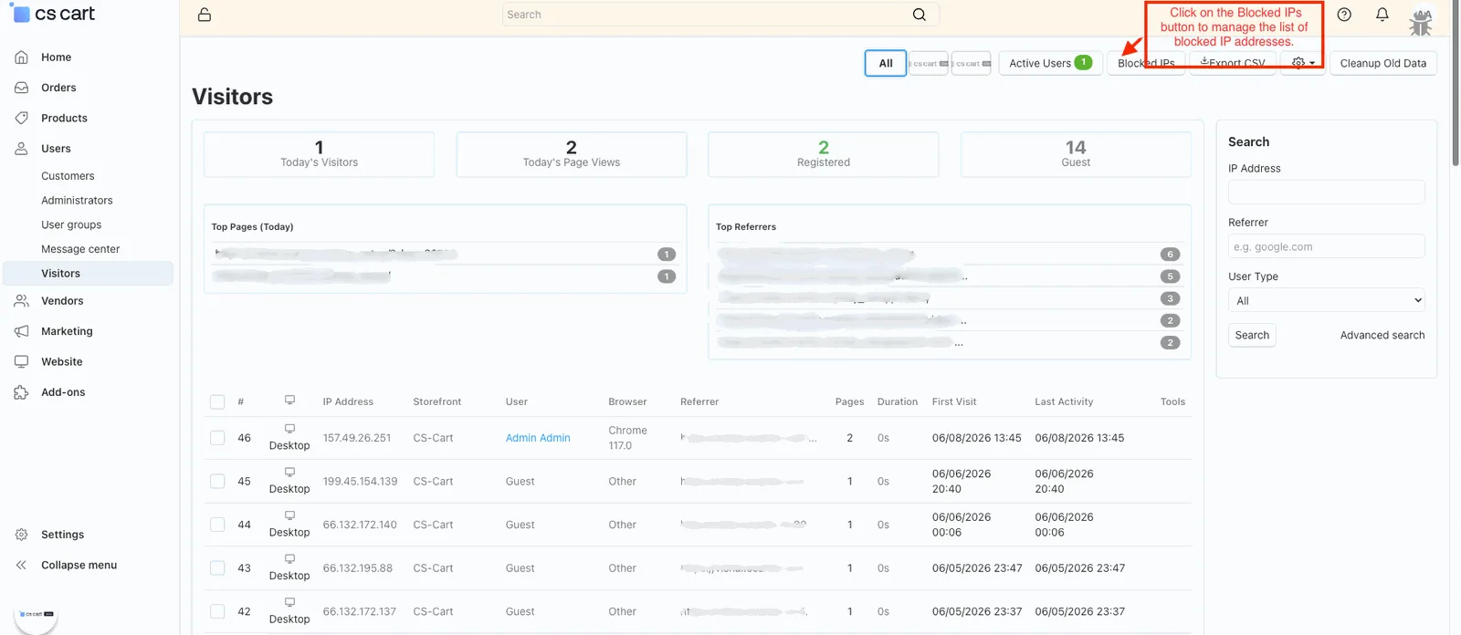Click the IP Address input field

[1326, 192]
